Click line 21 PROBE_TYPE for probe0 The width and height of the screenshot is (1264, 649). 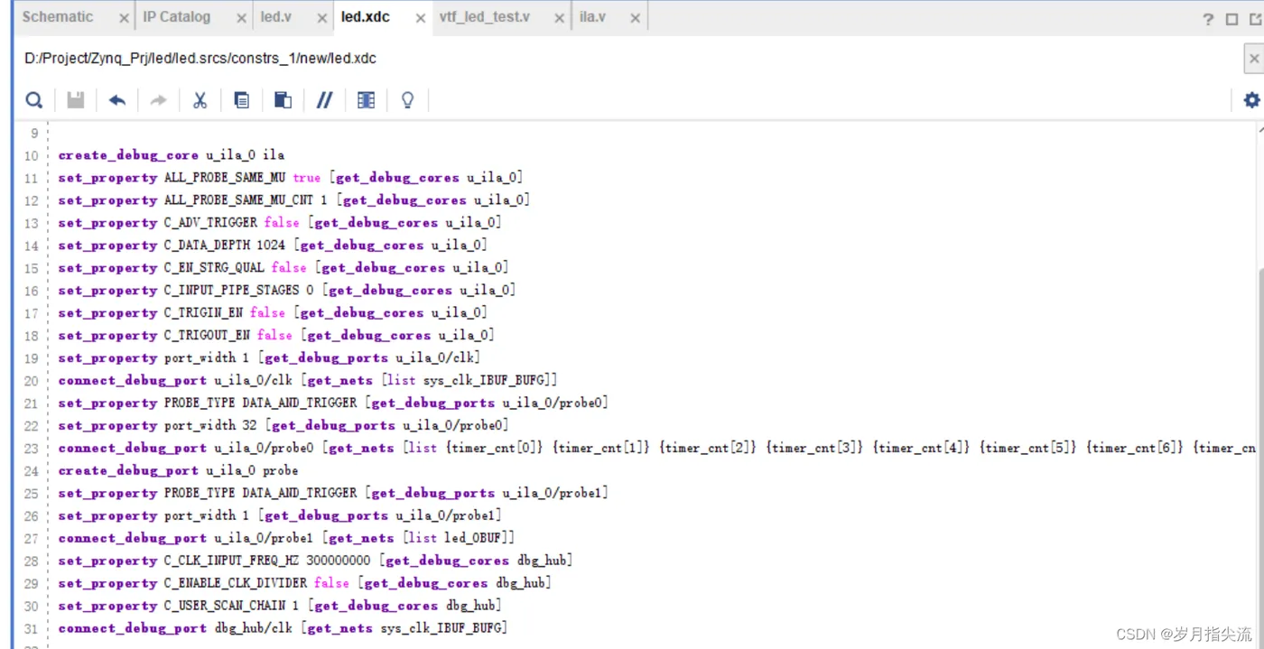[x=333, y=403]
